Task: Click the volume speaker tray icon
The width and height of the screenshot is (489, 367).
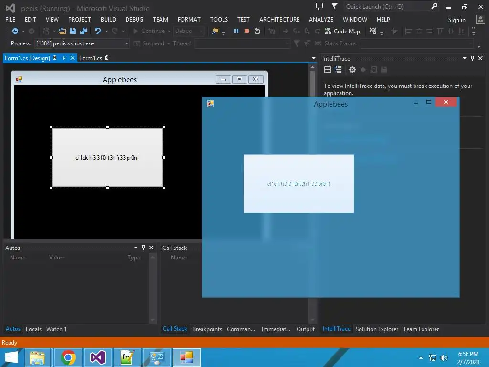Action: pos(444,357)
